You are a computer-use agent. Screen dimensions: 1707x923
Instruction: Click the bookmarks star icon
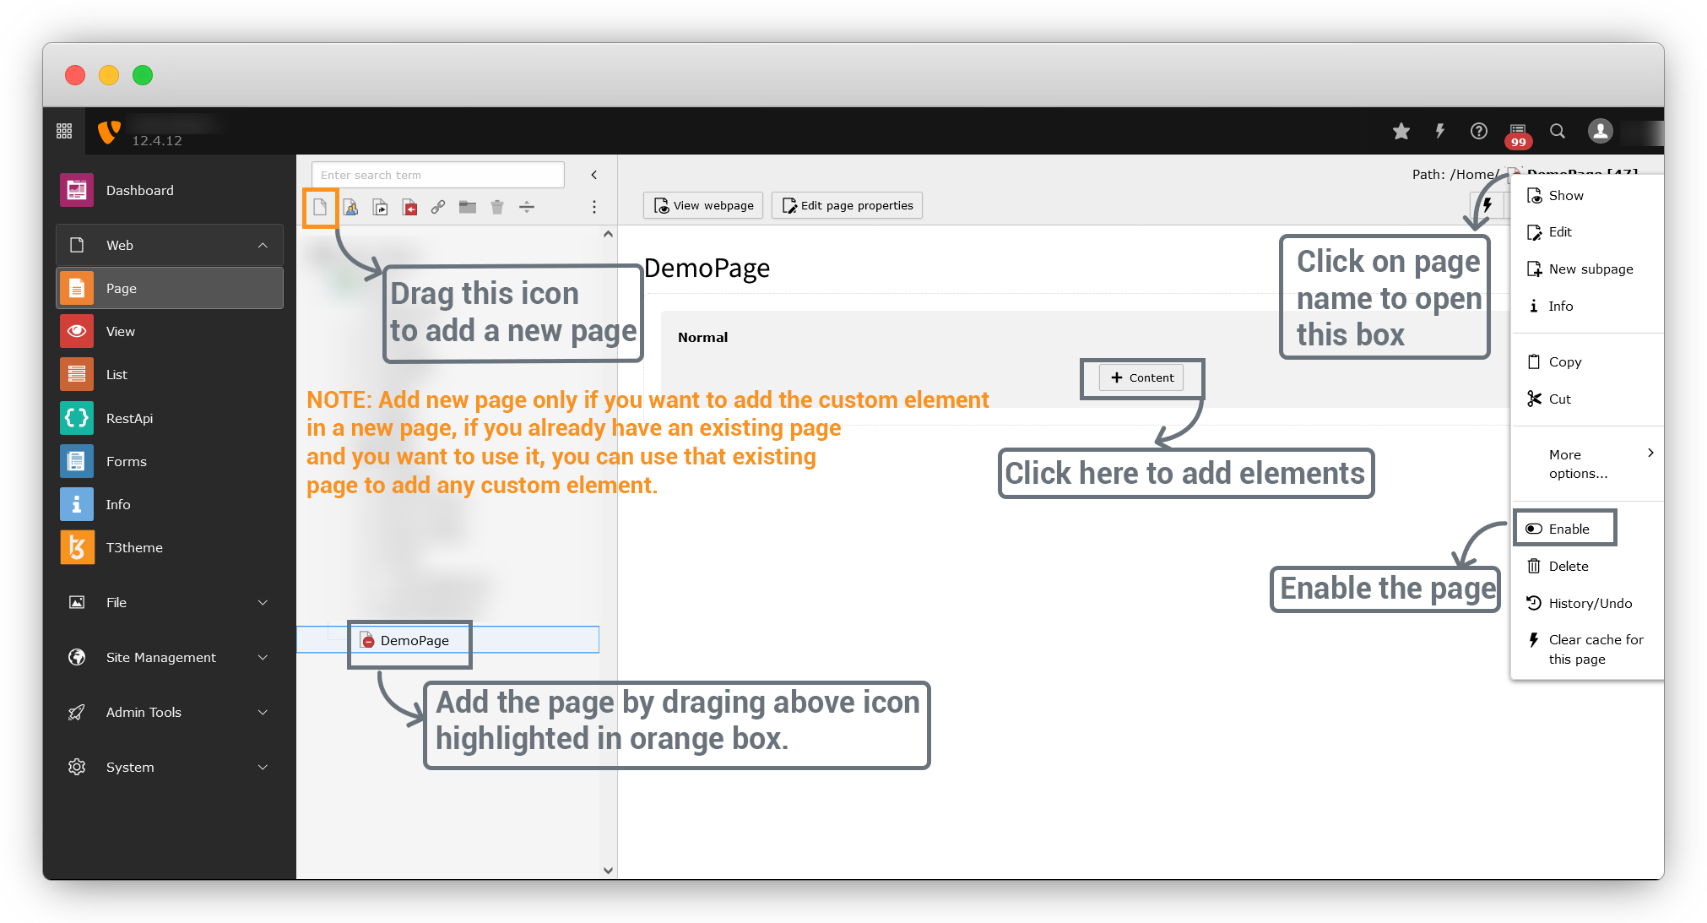point(1401,131)
